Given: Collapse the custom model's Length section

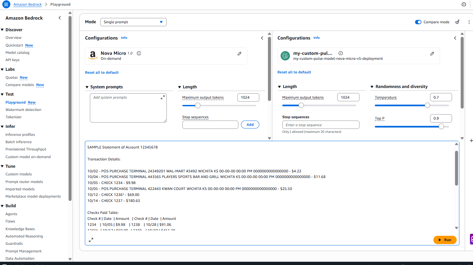Looking at the screenshot, I should click(x=280, y=87).
